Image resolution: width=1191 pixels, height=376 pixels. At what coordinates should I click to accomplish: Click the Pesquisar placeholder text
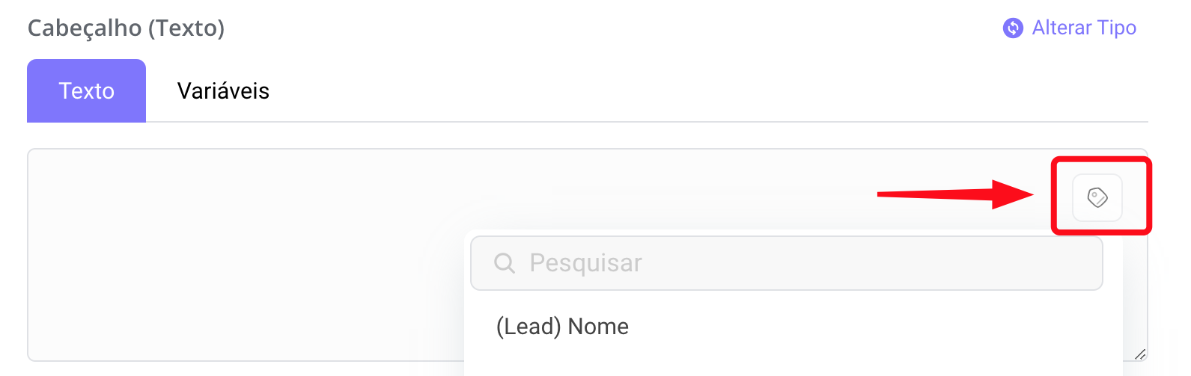pyautogui.click(x=585, y=263)
